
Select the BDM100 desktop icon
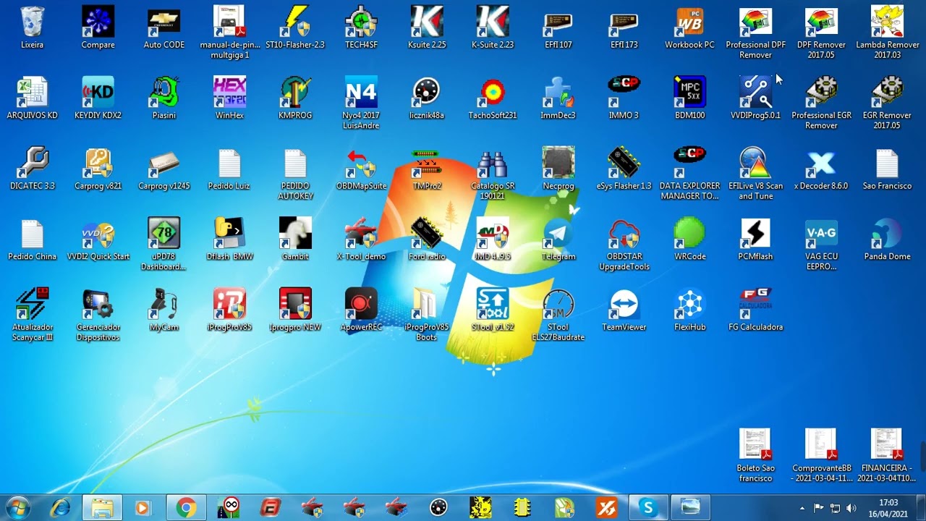coord(689,92)
